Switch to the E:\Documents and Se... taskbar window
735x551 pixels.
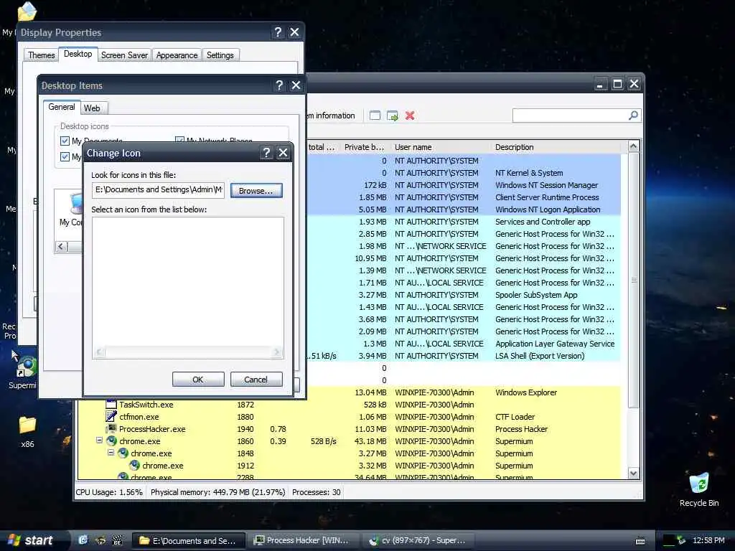tap(189, 541)
